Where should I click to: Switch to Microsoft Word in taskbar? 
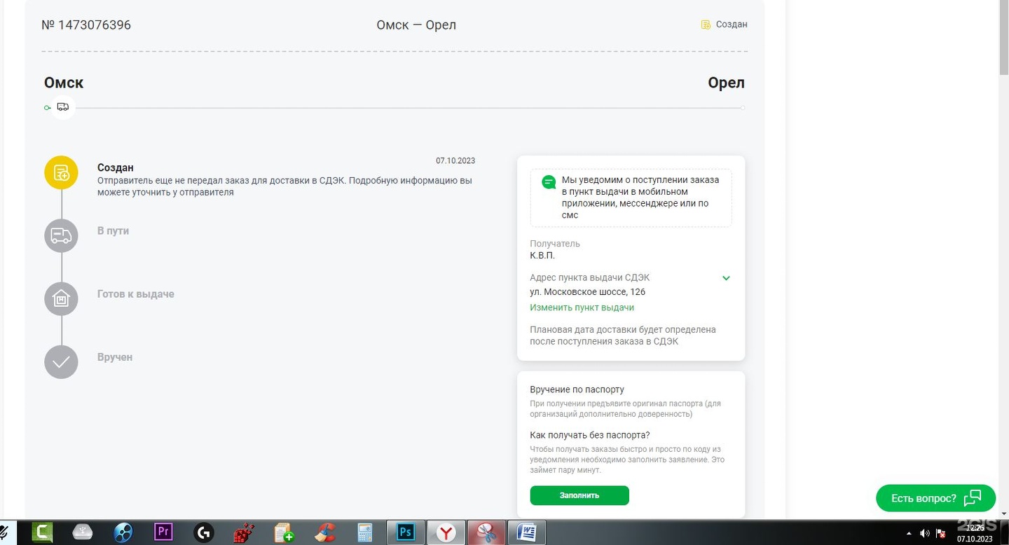click(527, 533)
